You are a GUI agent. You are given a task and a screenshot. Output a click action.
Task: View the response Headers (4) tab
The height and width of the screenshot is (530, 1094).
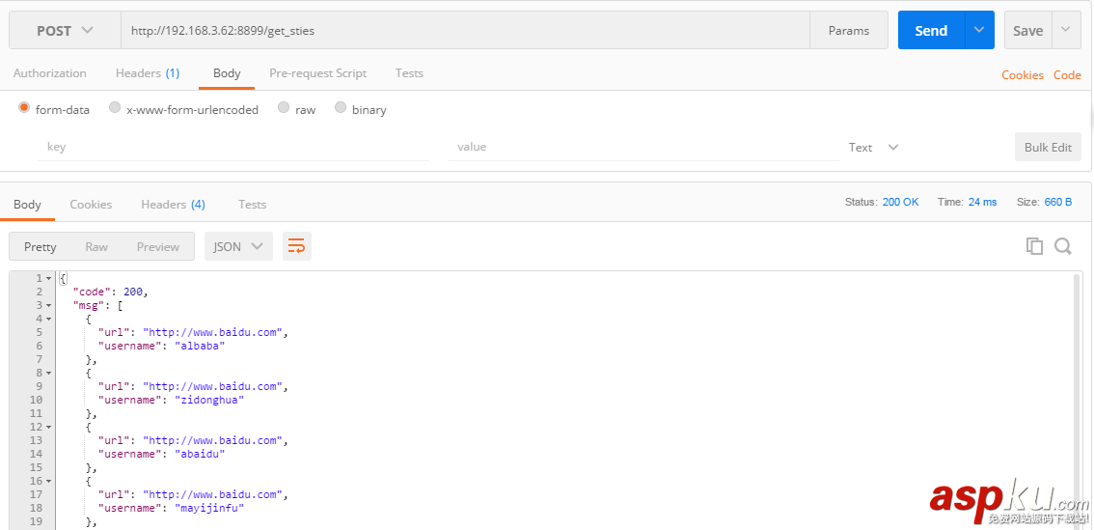click(173, 205)
